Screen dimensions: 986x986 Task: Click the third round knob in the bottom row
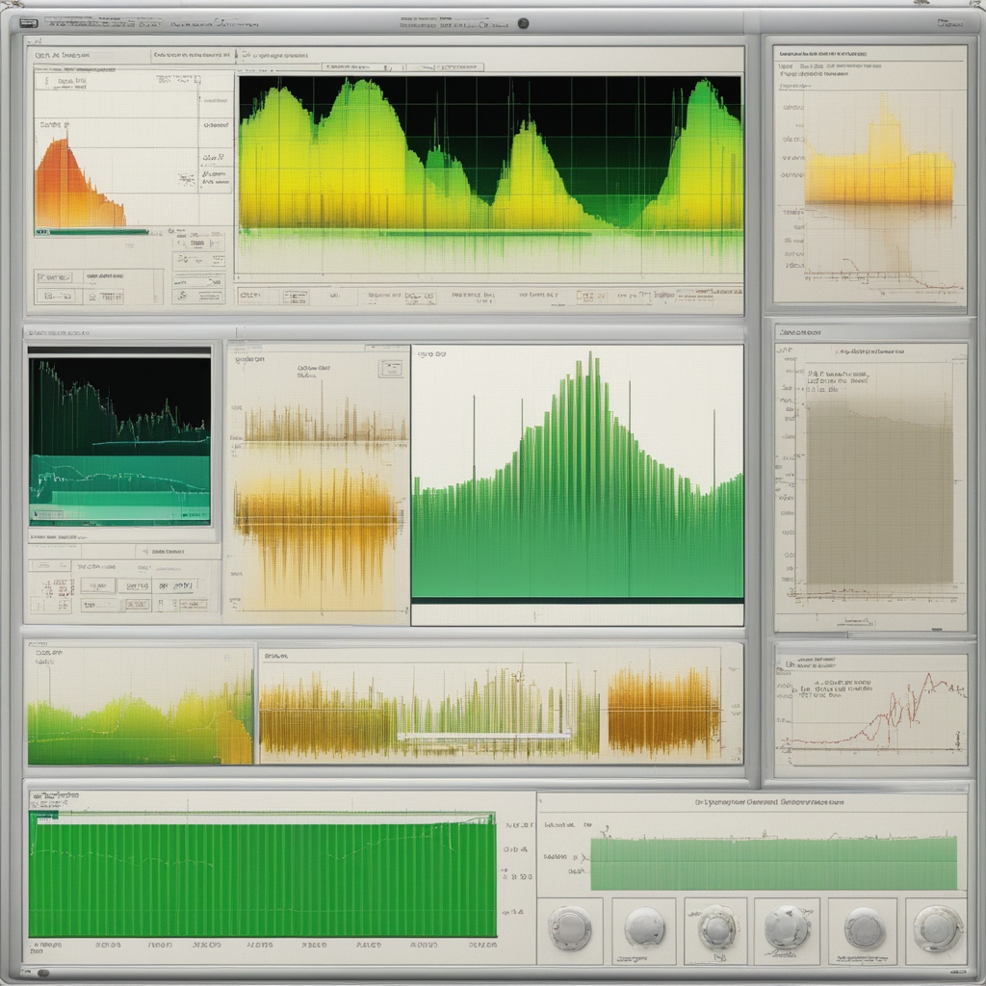click(x=716, y=929)
